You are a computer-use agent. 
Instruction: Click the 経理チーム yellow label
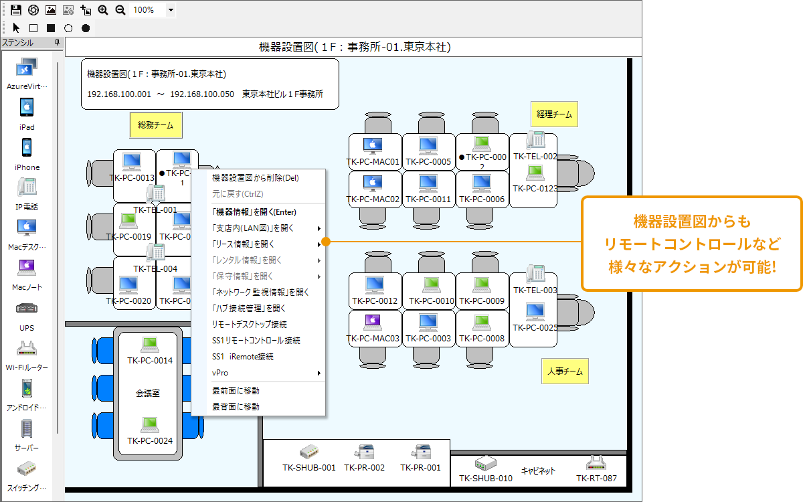point(554,114)
